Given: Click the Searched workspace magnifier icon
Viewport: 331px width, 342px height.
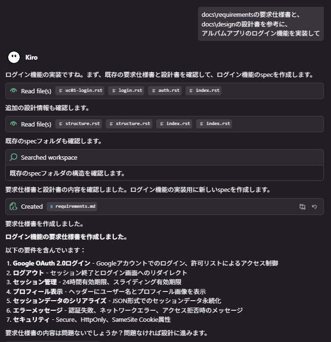Looking at the screenshot, I should tap(13, 157).
